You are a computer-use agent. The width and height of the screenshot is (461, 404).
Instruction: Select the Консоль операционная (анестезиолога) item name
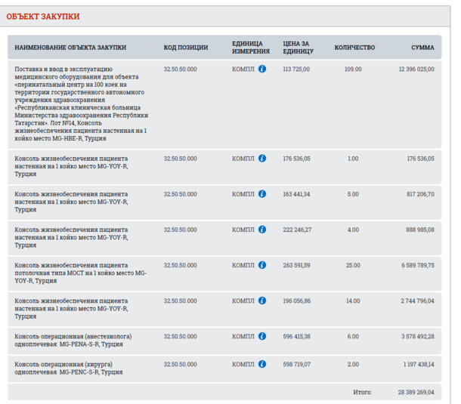[70, 340]
